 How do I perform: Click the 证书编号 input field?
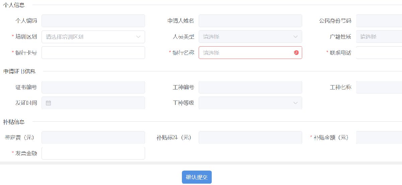pyautogui.click(x=93, y=87)
